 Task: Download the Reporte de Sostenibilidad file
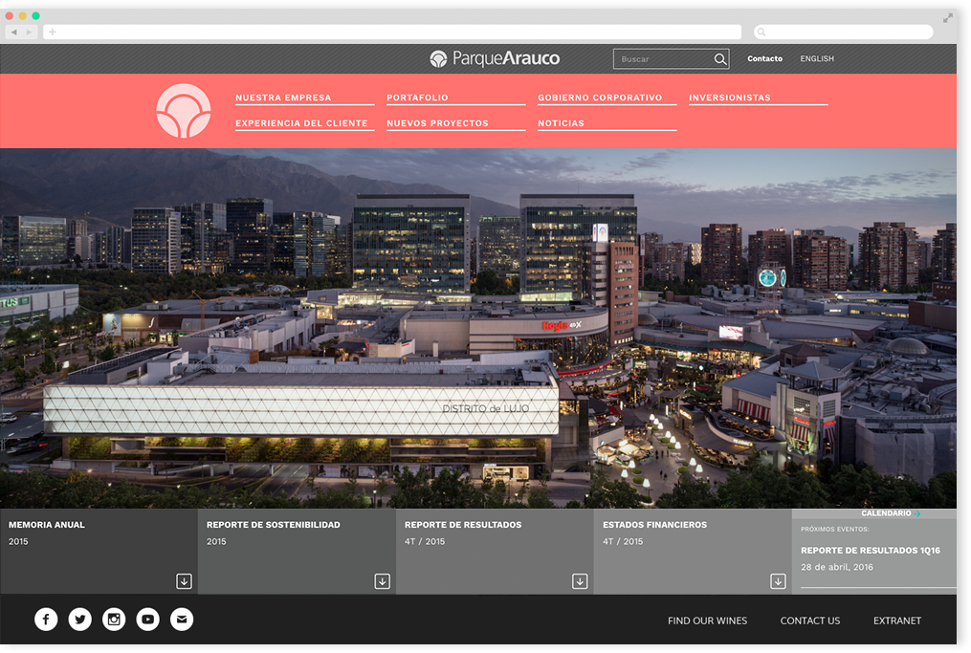382,581
